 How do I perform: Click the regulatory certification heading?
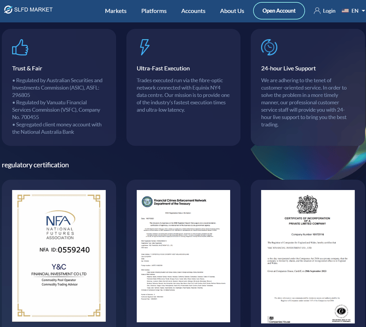35,165
